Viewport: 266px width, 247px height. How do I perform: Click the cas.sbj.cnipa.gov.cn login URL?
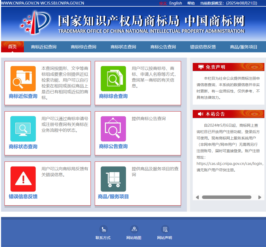(229, 164)
